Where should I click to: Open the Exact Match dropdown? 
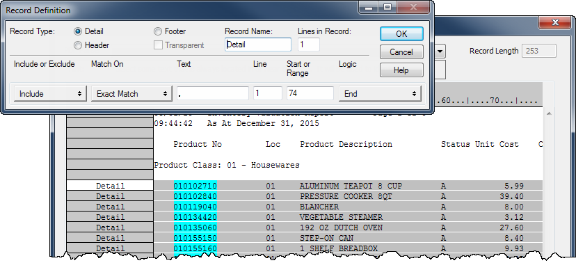(x=131, y=94)
